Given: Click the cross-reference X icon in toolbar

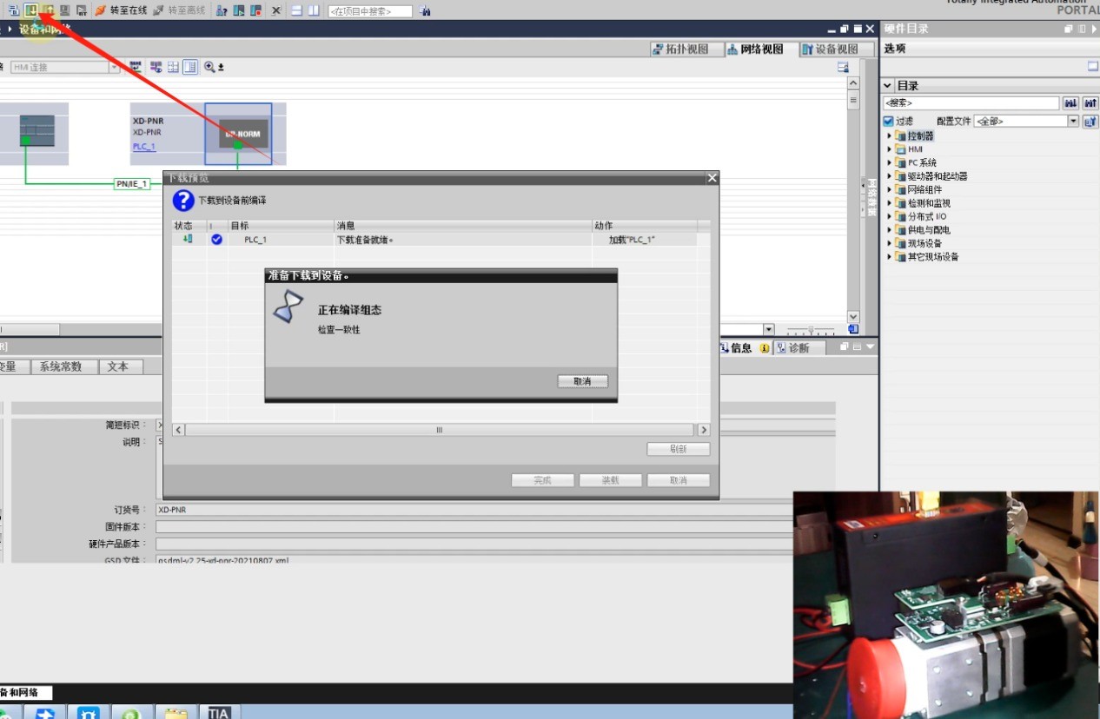Looking at the screenshot, I should [275, 10].
